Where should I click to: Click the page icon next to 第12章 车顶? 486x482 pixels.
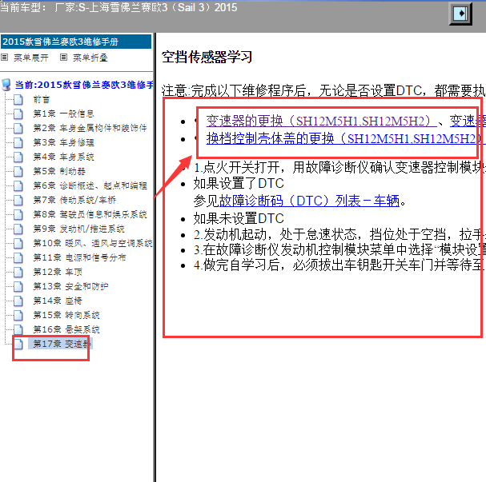click(x=18, y=272)
